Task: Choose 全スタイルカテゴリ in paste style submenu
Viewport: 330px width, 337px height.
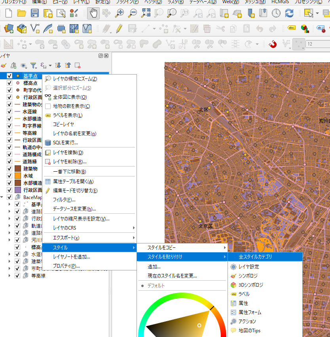Action: tap(256, 257)
